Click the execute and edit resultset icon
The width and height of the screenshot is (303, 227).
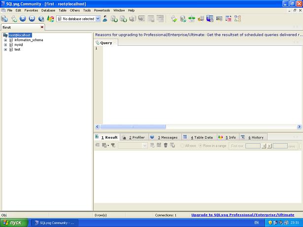pos(41,19)
